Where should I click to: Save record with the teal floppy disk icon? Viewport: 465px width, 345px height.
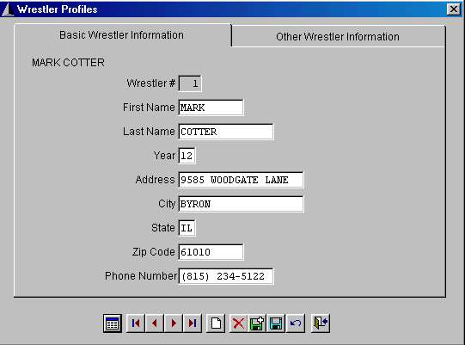[x=276, y=323]
